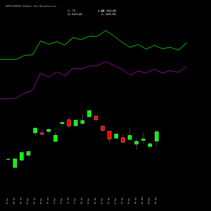
Task: Click the red candle above 24 Apr
Action: (109, 135)
